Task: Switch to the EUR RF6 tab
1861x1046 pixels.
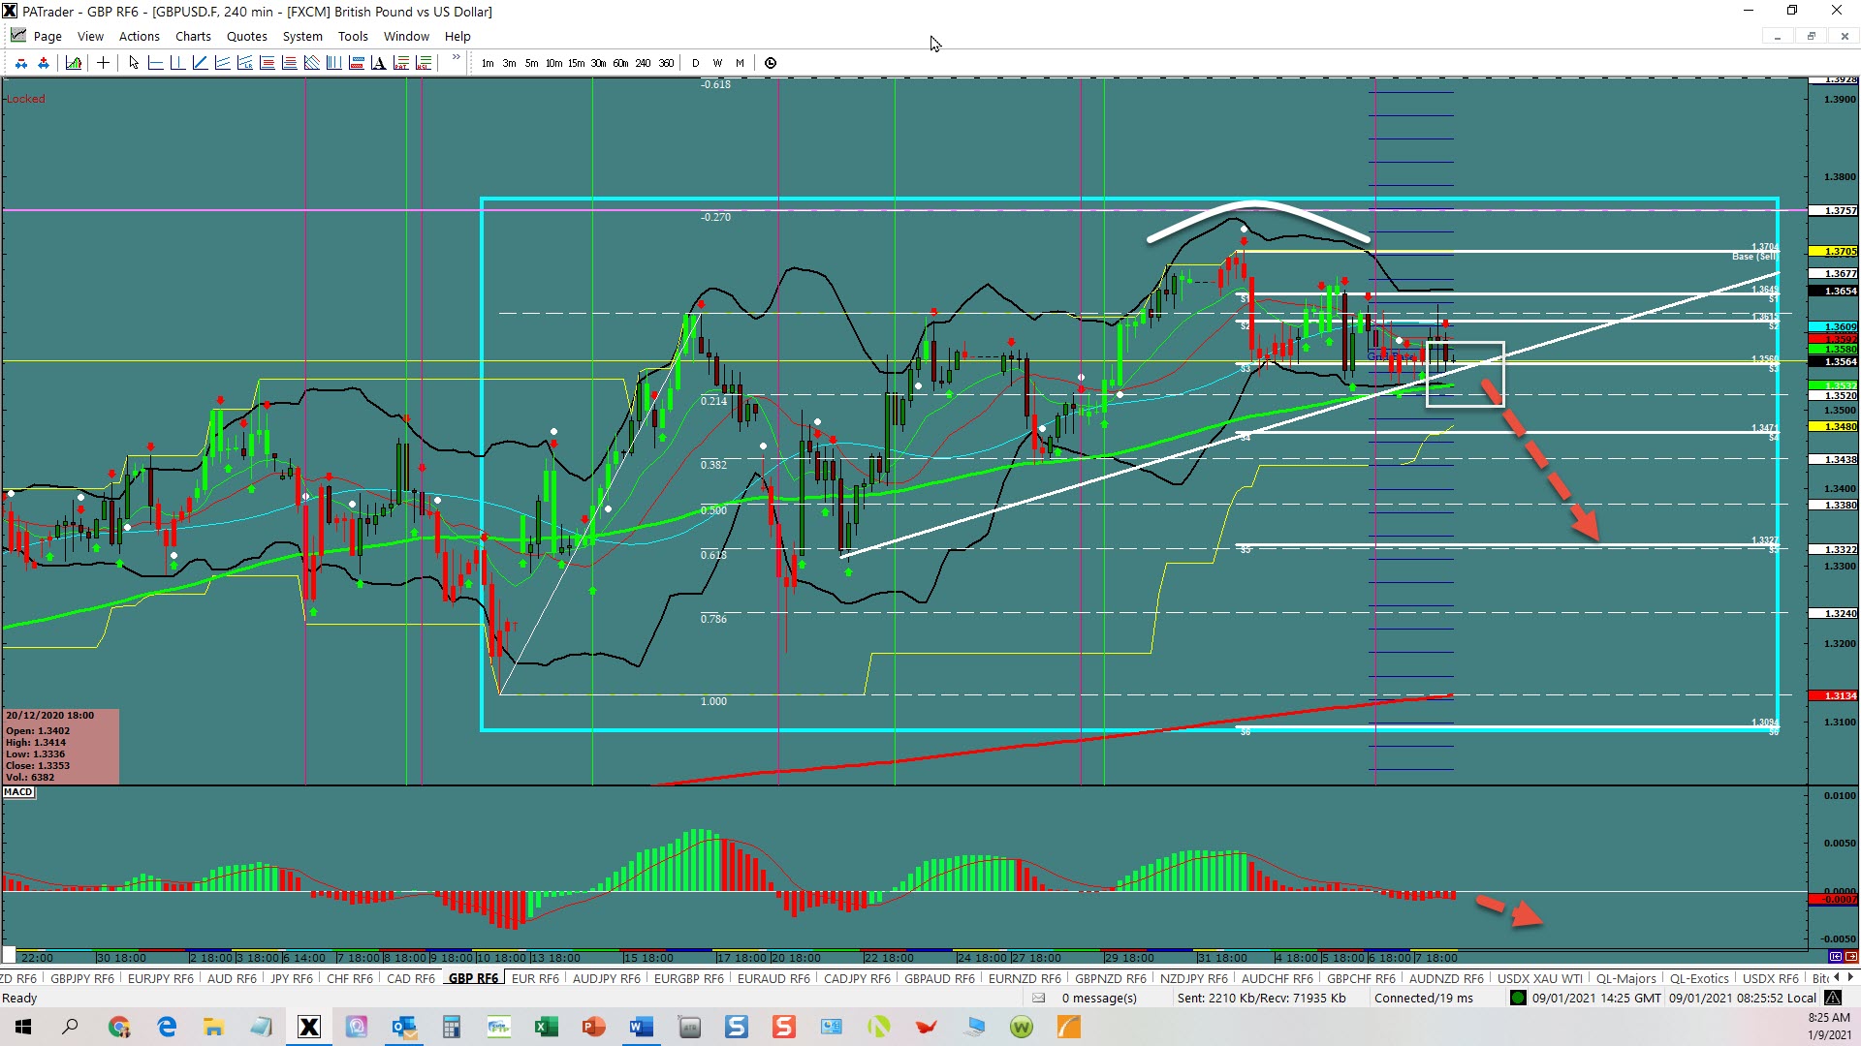Action: pyautogui.click(x=535, y=978)
